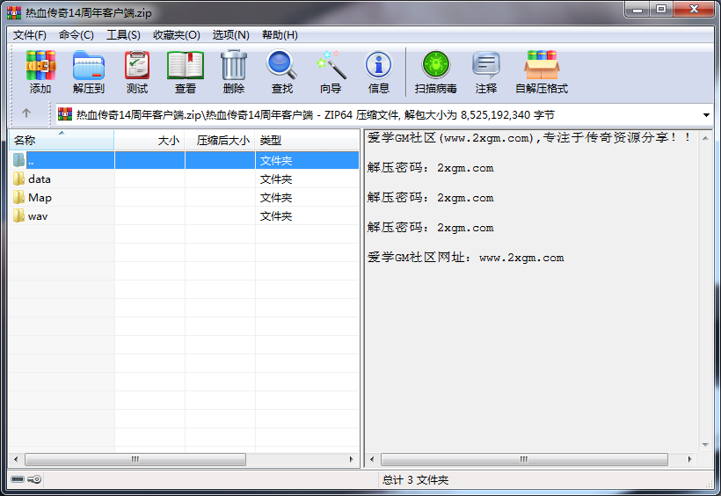Click the parent folder '..' icon

[x=18, y=160]
